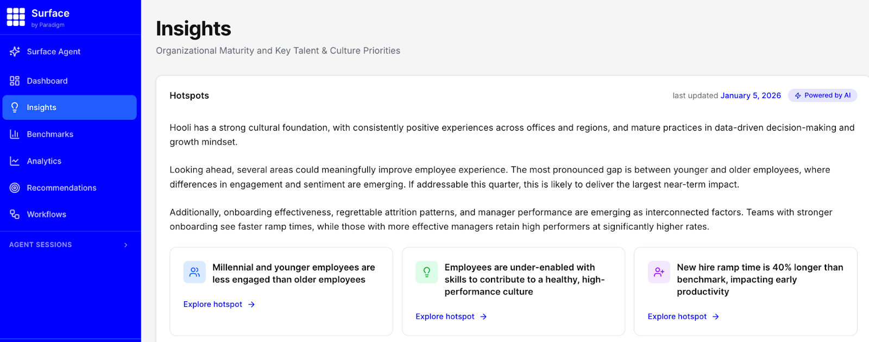
Task: Expand the Agent Sessions chevron
Action: [x=126, y=245]
